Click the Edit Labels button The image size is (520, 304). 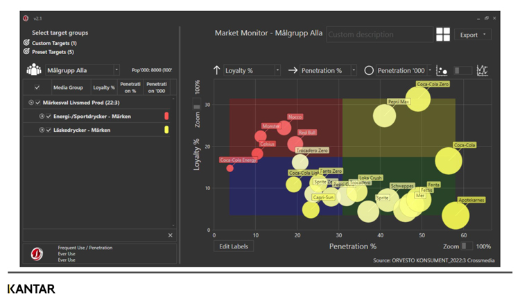point(234,246)
